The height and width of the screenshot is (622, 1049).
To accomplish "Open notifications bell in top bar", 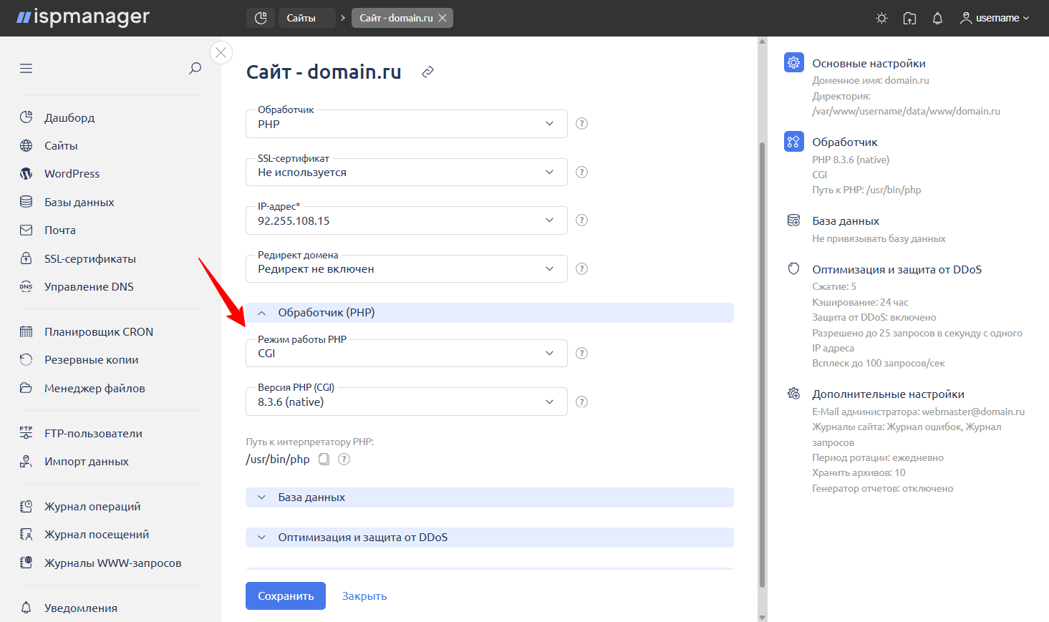I will 937,19.
